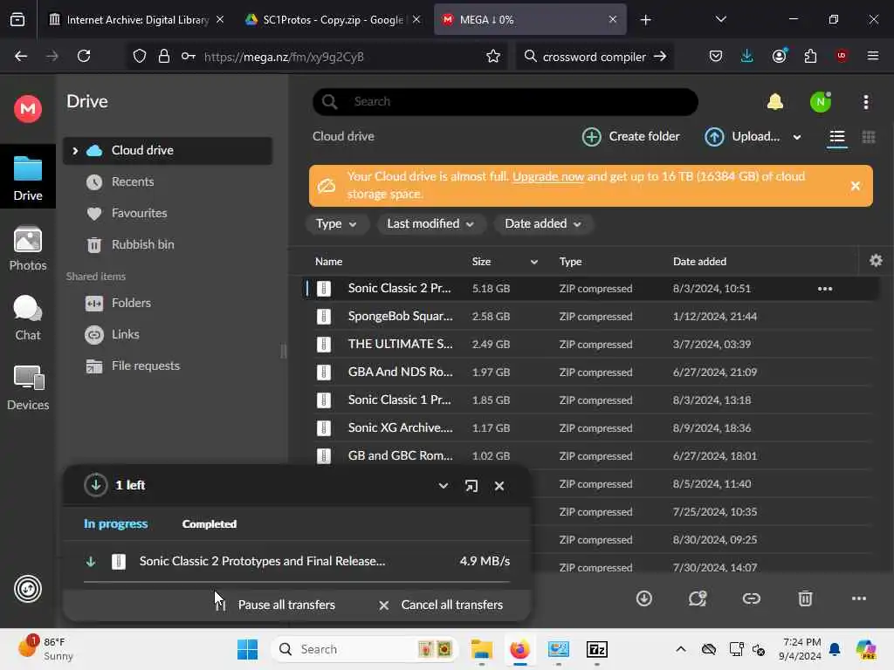Click the Create folder button

click(630, 137)
